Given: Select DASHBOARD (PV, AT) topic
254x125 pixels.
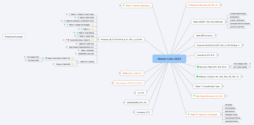Looking at the screenshot, I should 137,103.
